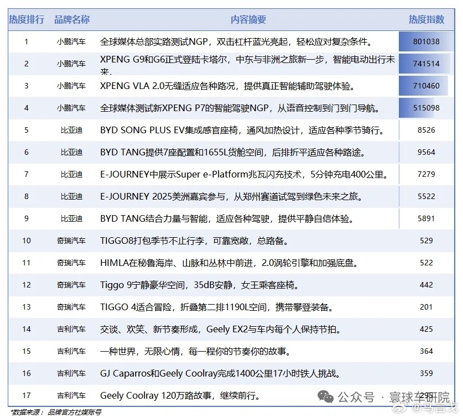
Task: Click summary Geely Coolray 120万路故事
Action: 180,396
